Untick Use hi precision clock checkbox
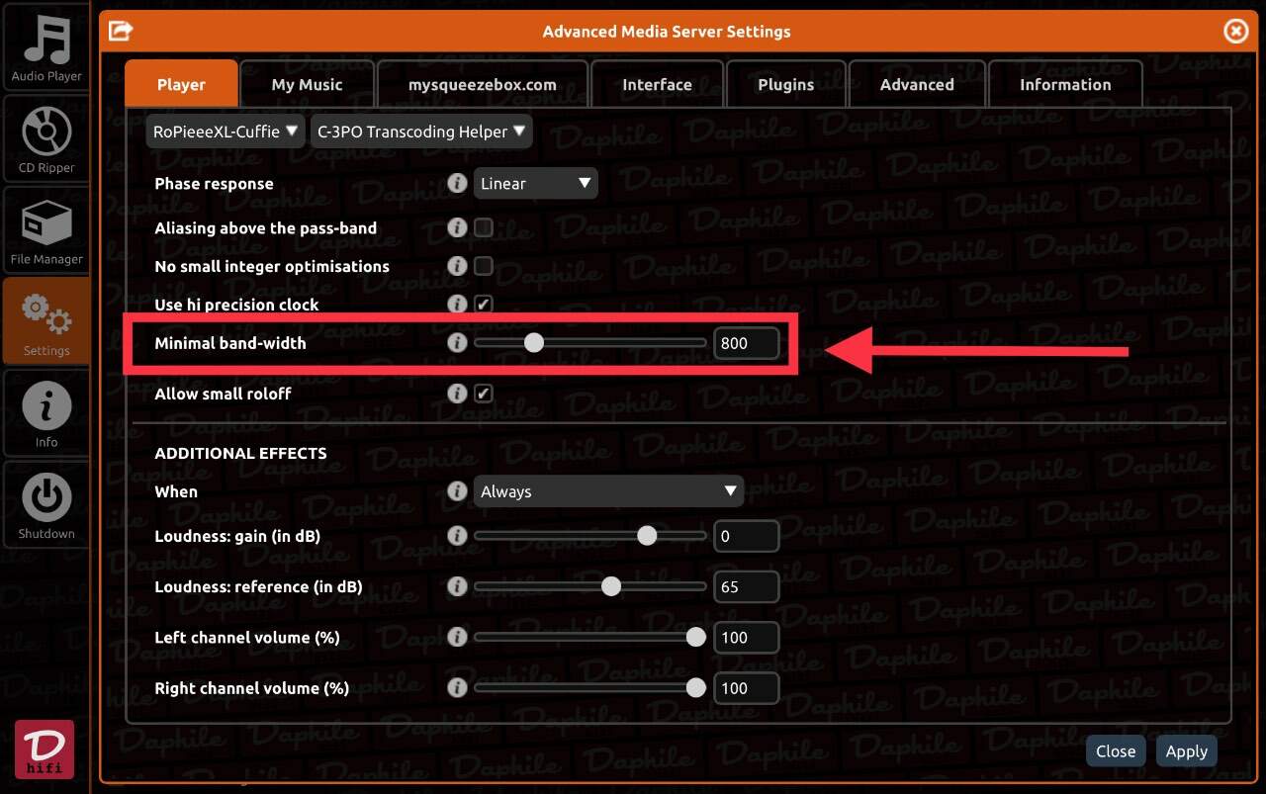 point(484,305)
